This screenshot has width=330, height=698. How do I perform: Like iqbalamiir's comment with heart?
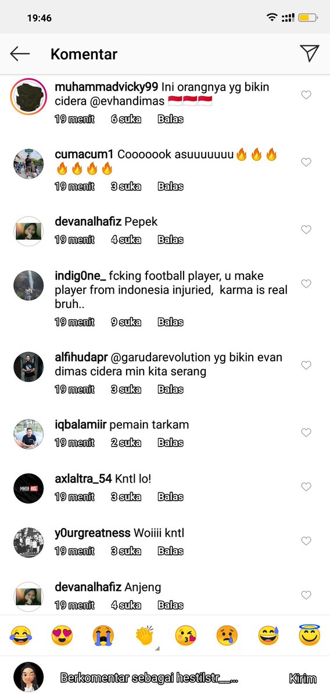pos(306,432)
